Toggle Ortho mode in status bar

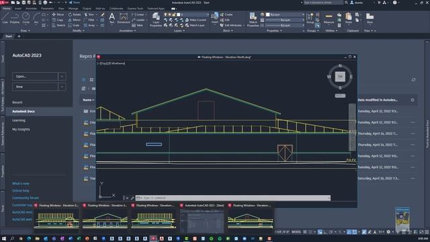click(x=325, y=232)
